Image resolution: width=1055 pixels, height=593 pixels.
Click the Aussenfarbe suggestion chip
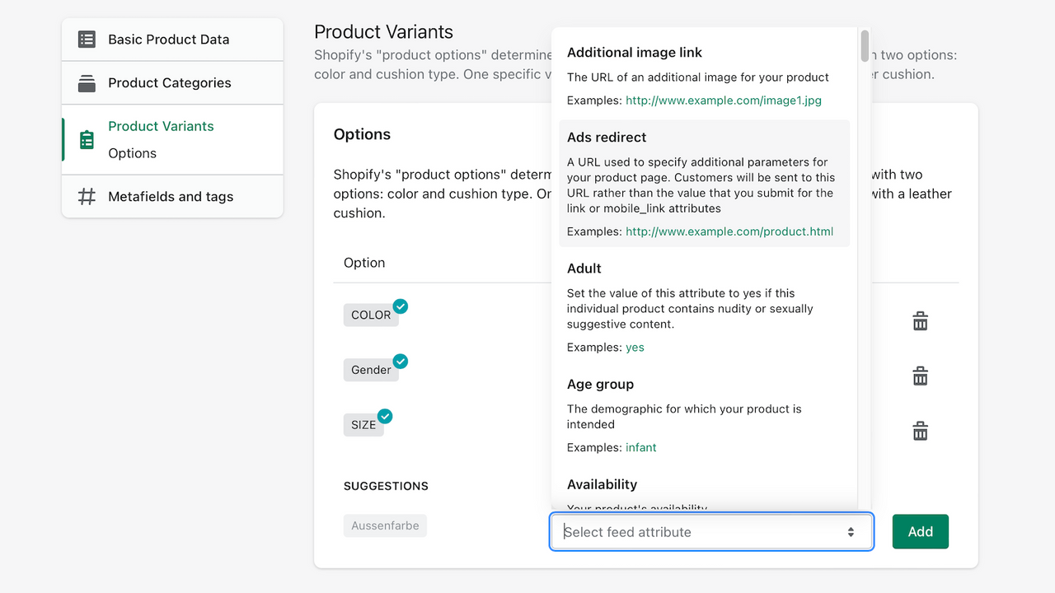point(385,525)
